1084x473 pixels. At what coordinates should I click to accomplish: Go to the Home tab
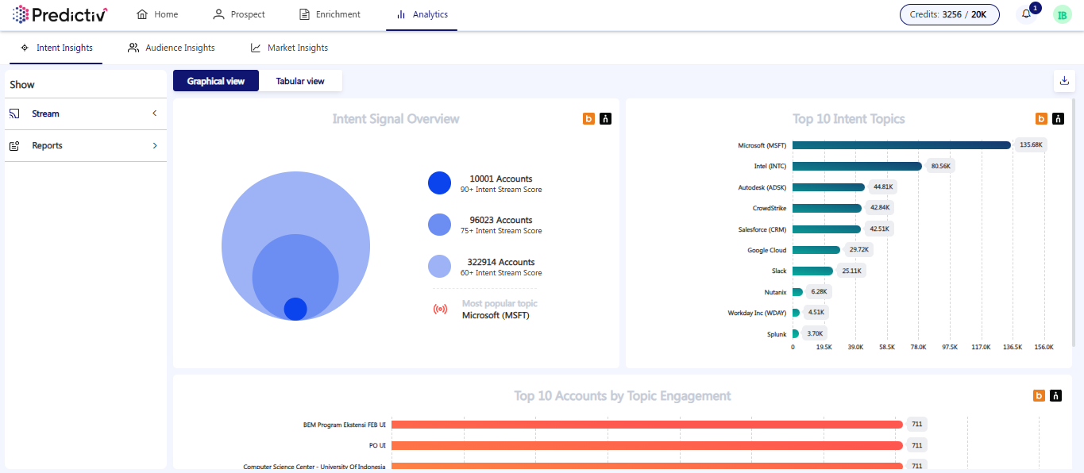(x=157, y=15)
